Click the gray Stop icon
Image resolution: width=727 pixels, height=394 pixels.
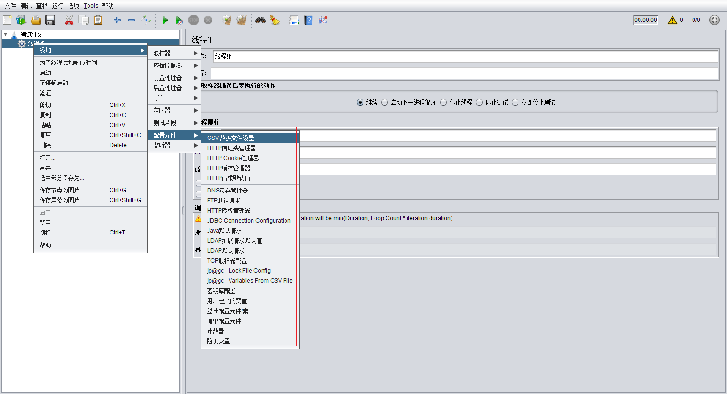pyautogui.click(x=194, y=20)
